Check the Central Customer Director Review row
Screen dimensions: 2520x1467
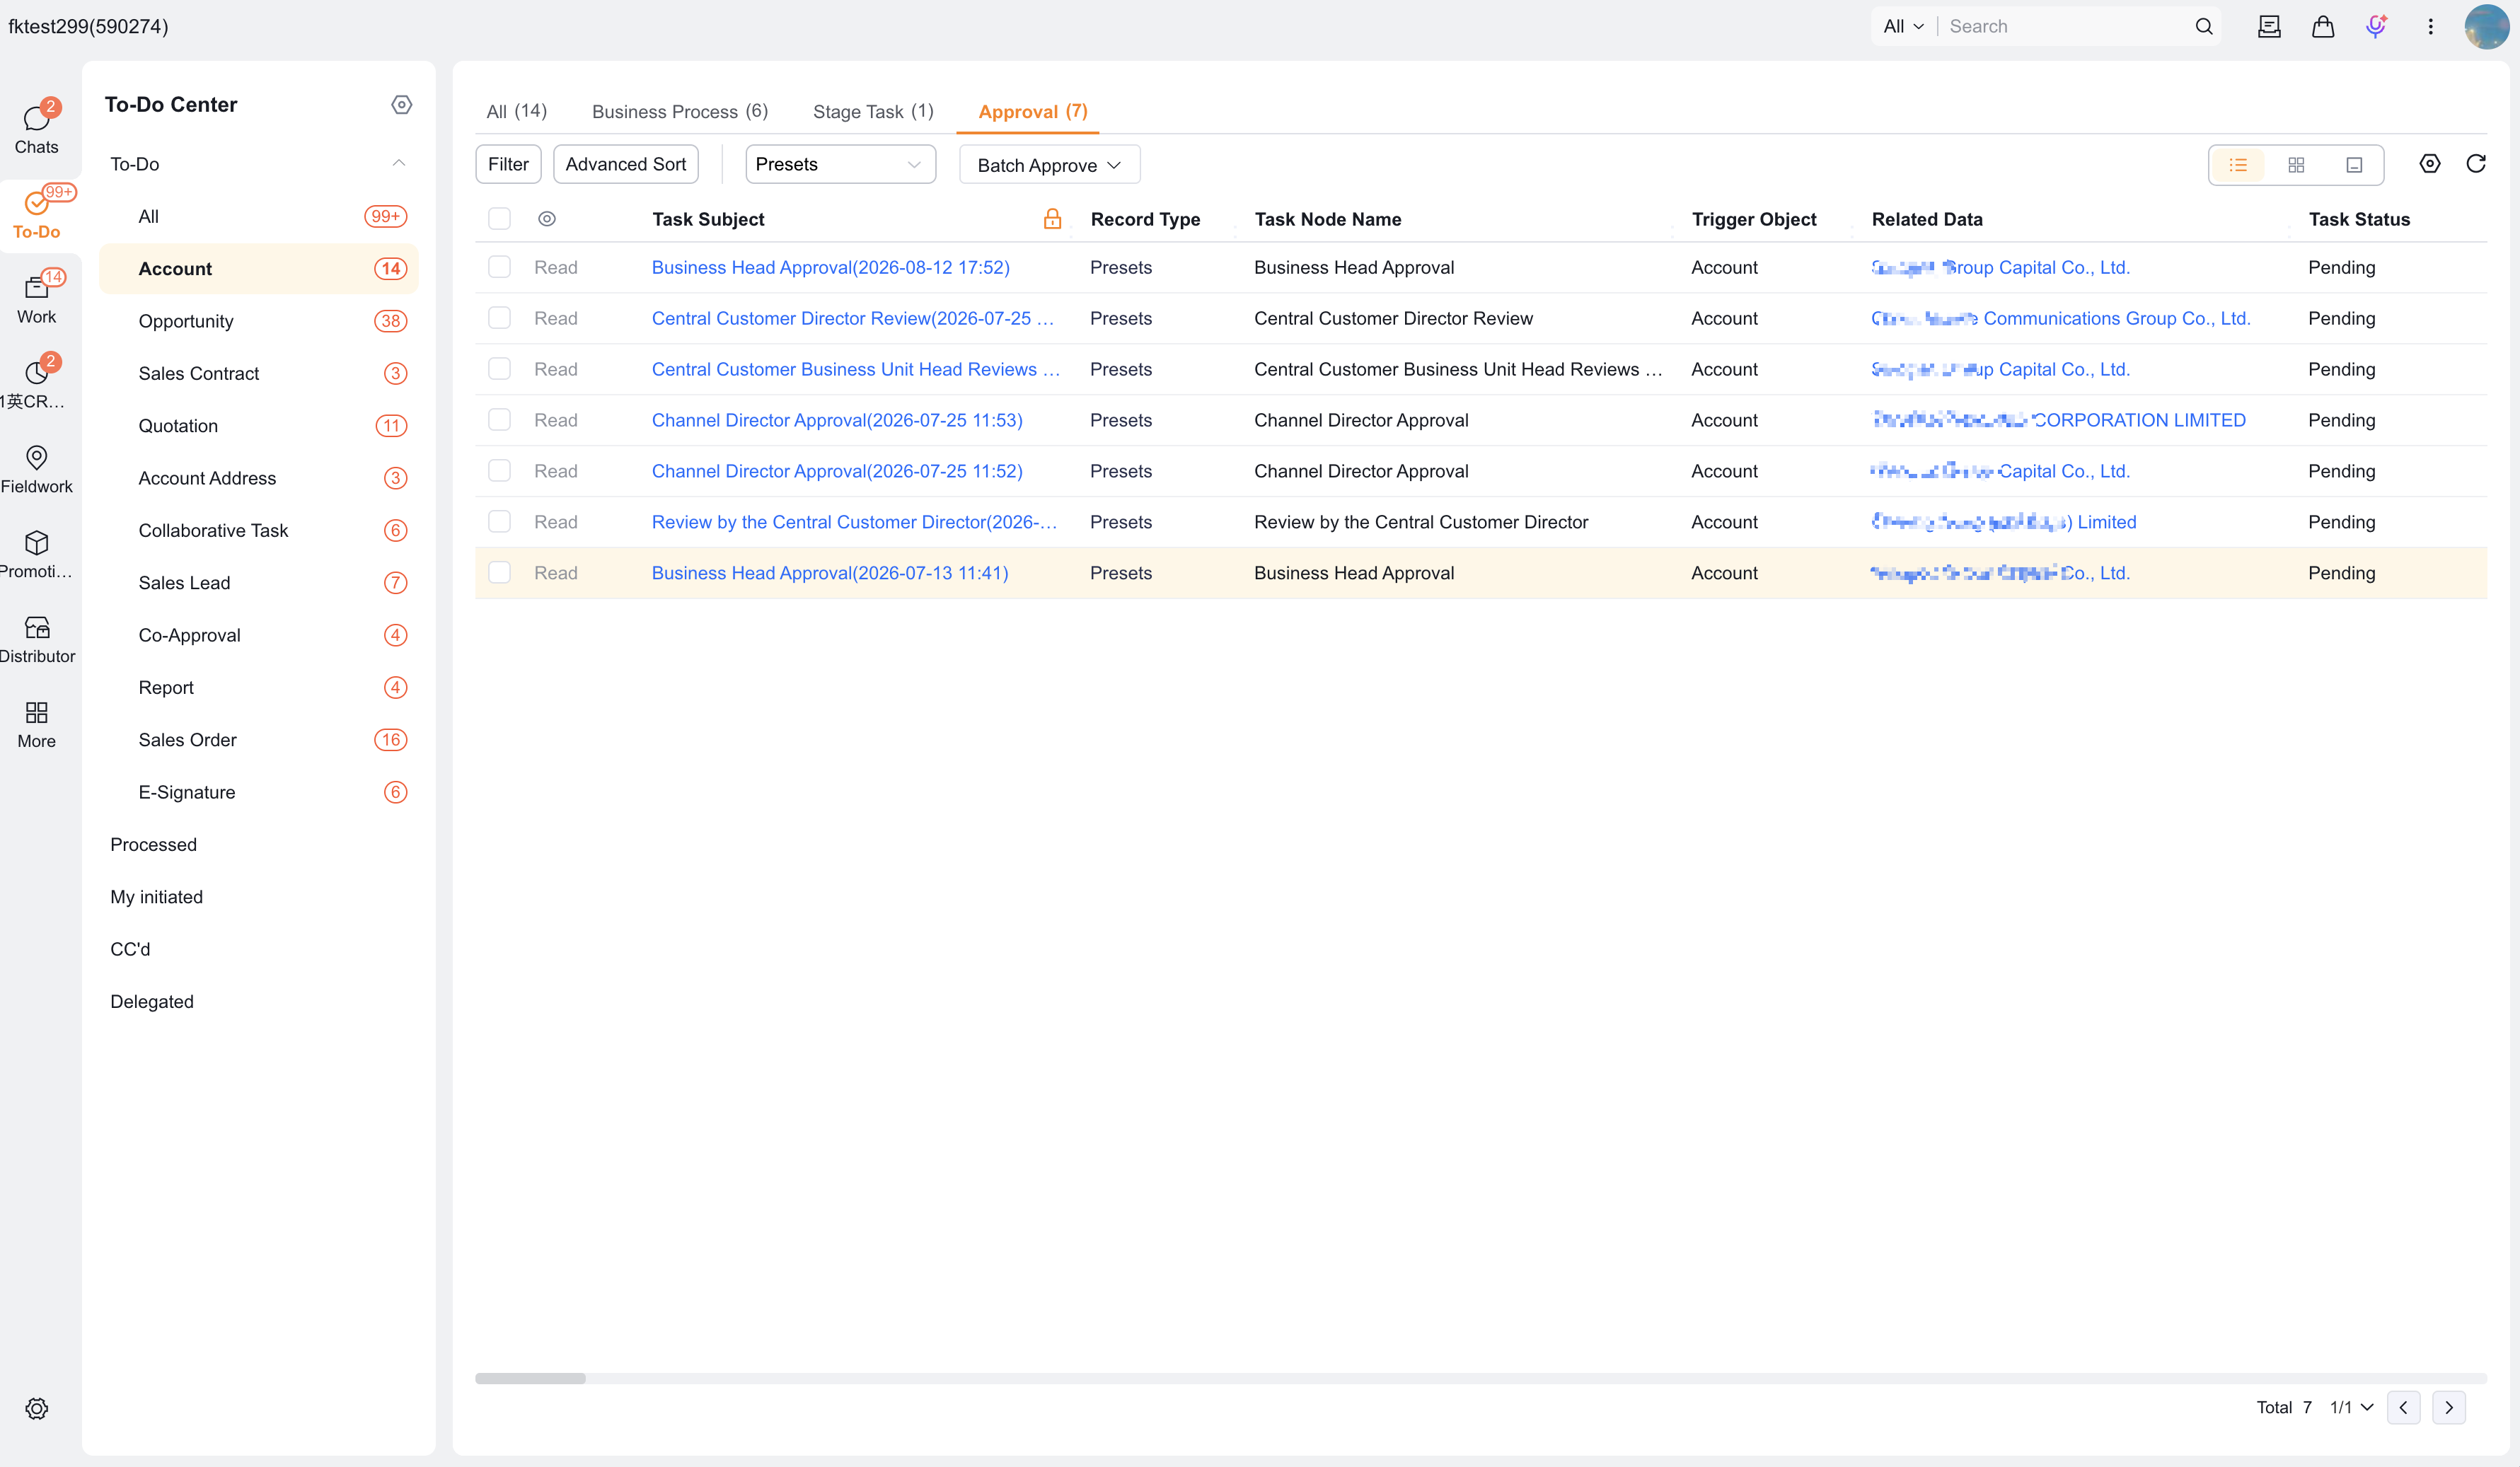pyautogui.click(x=499, y=318)
